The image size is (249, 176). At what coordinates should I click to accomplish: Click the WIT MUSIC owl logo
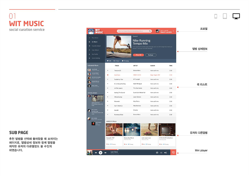[91, 31]
